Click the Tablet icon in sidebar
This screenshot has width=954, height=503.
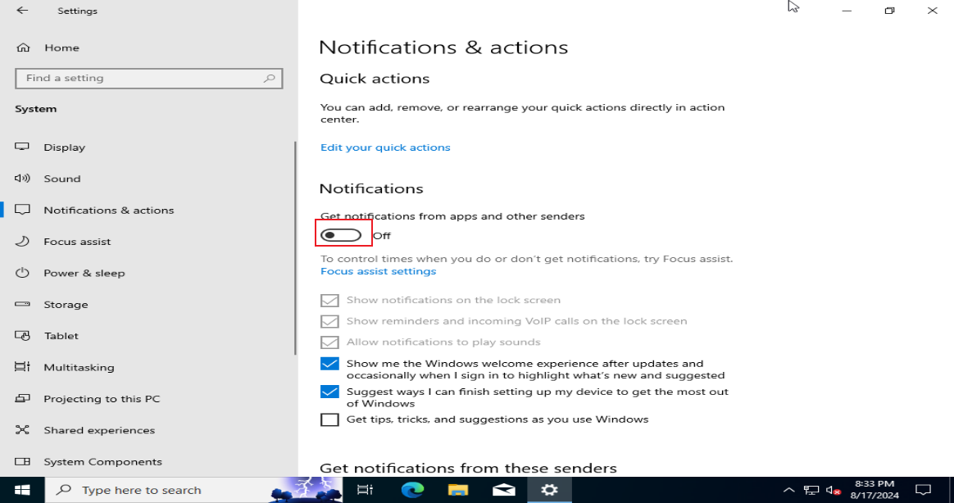pyautogui.click(x=22, y=335)
